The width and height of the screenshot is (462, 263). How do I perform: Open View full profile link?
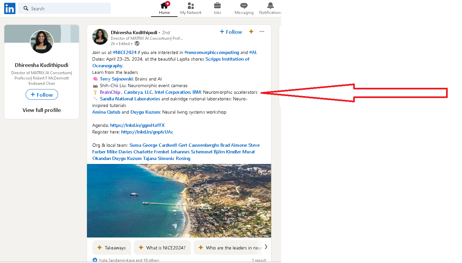tap(42, 110)
